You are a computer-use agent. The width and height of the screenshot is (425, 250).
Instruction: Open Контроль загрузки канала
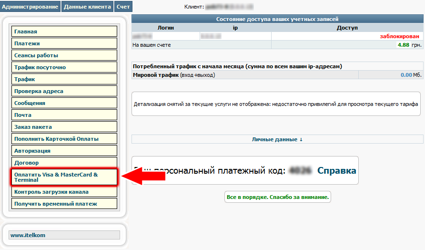tap(64, 192)
